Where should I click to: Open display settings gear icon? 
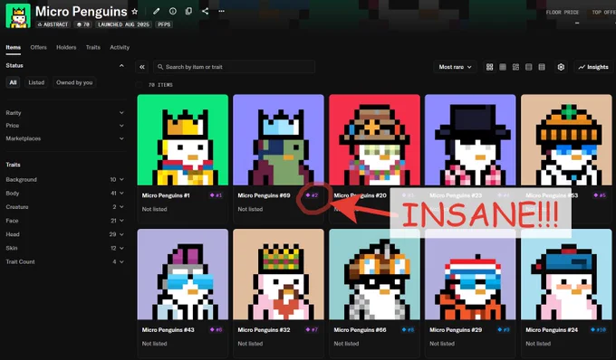click(561, 67)
